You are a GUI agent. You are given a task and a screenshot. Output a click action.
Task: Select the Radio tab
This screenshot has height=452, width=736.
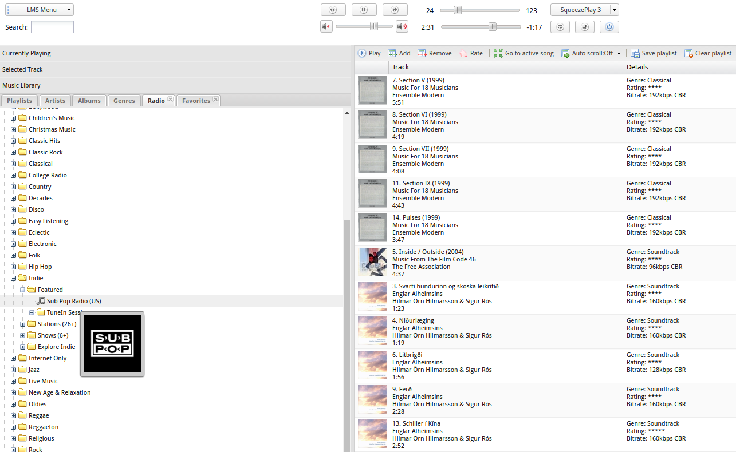tap(156, 101)
